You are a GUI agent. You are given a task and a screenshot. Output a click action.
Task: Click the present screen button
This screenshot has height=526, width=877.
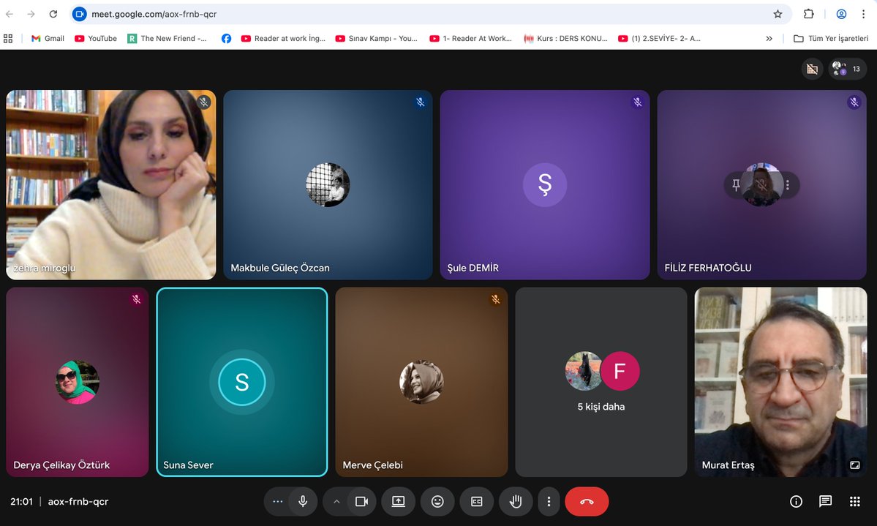[398, 501]
